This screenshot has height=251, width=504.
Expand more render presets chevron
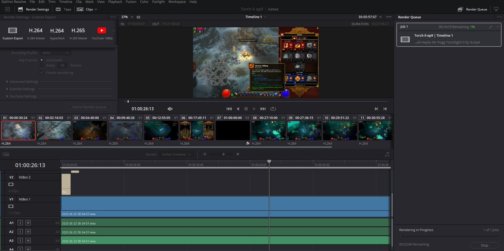point(114,31)
